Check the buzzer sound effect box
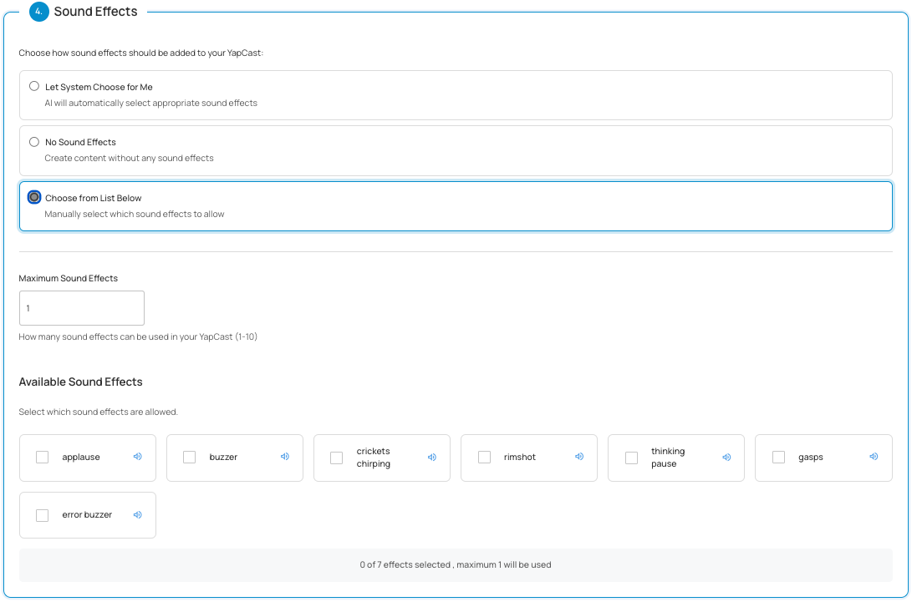 pos(190,458)
